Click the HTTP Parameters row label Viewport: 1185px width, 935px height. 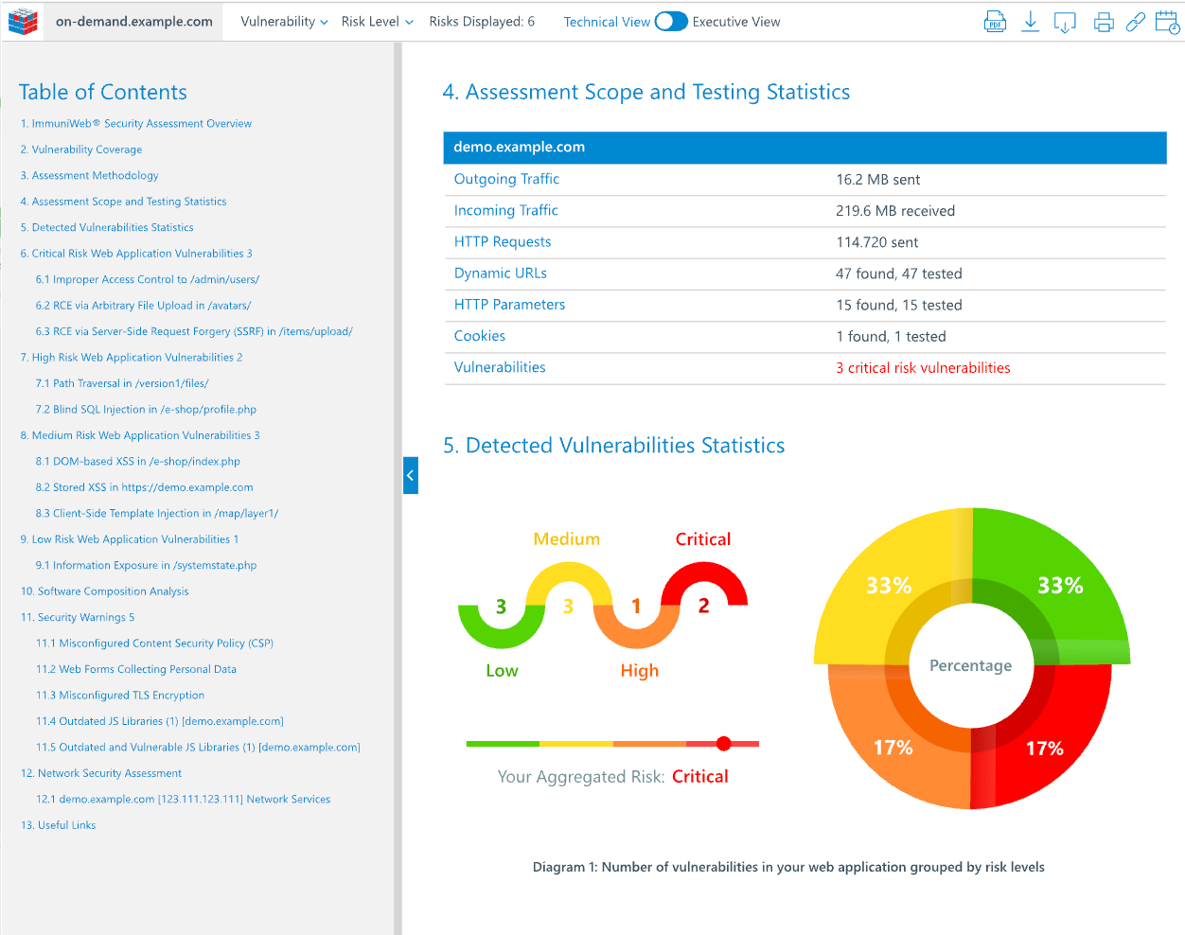[x=509, y=305]
